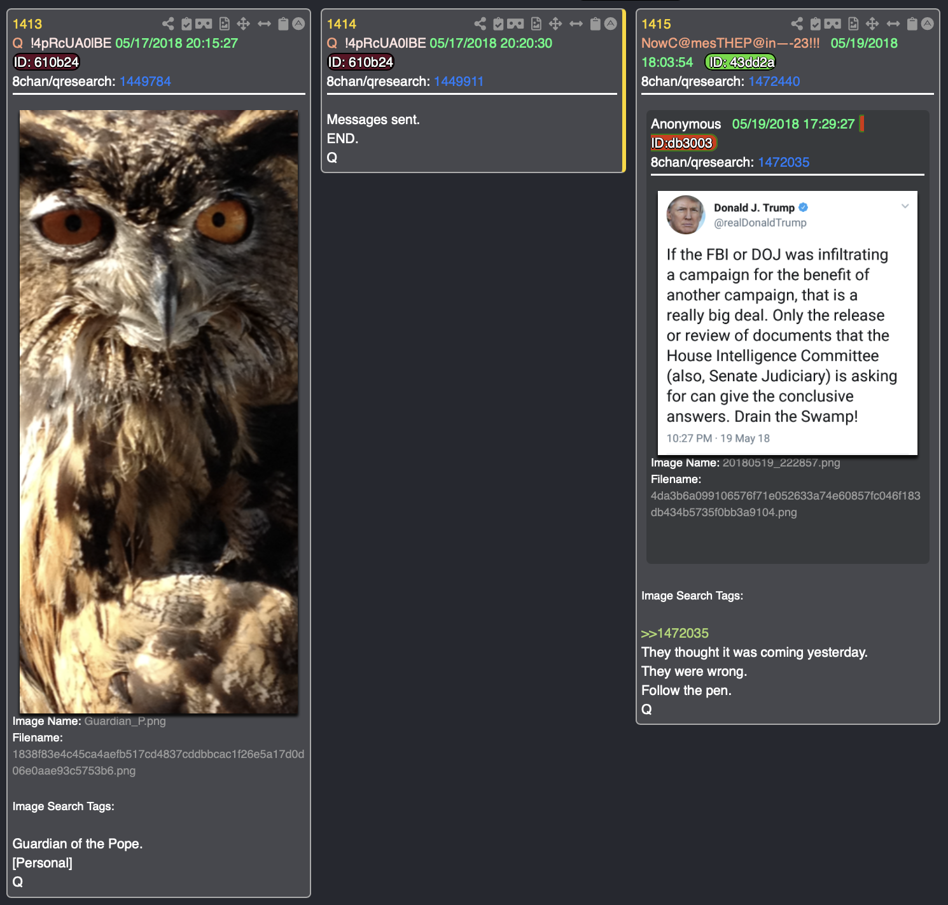Click horizontal resize arrows icon on post 1413
This screenshot has width=948, height=905.
[x=265, y=24]
